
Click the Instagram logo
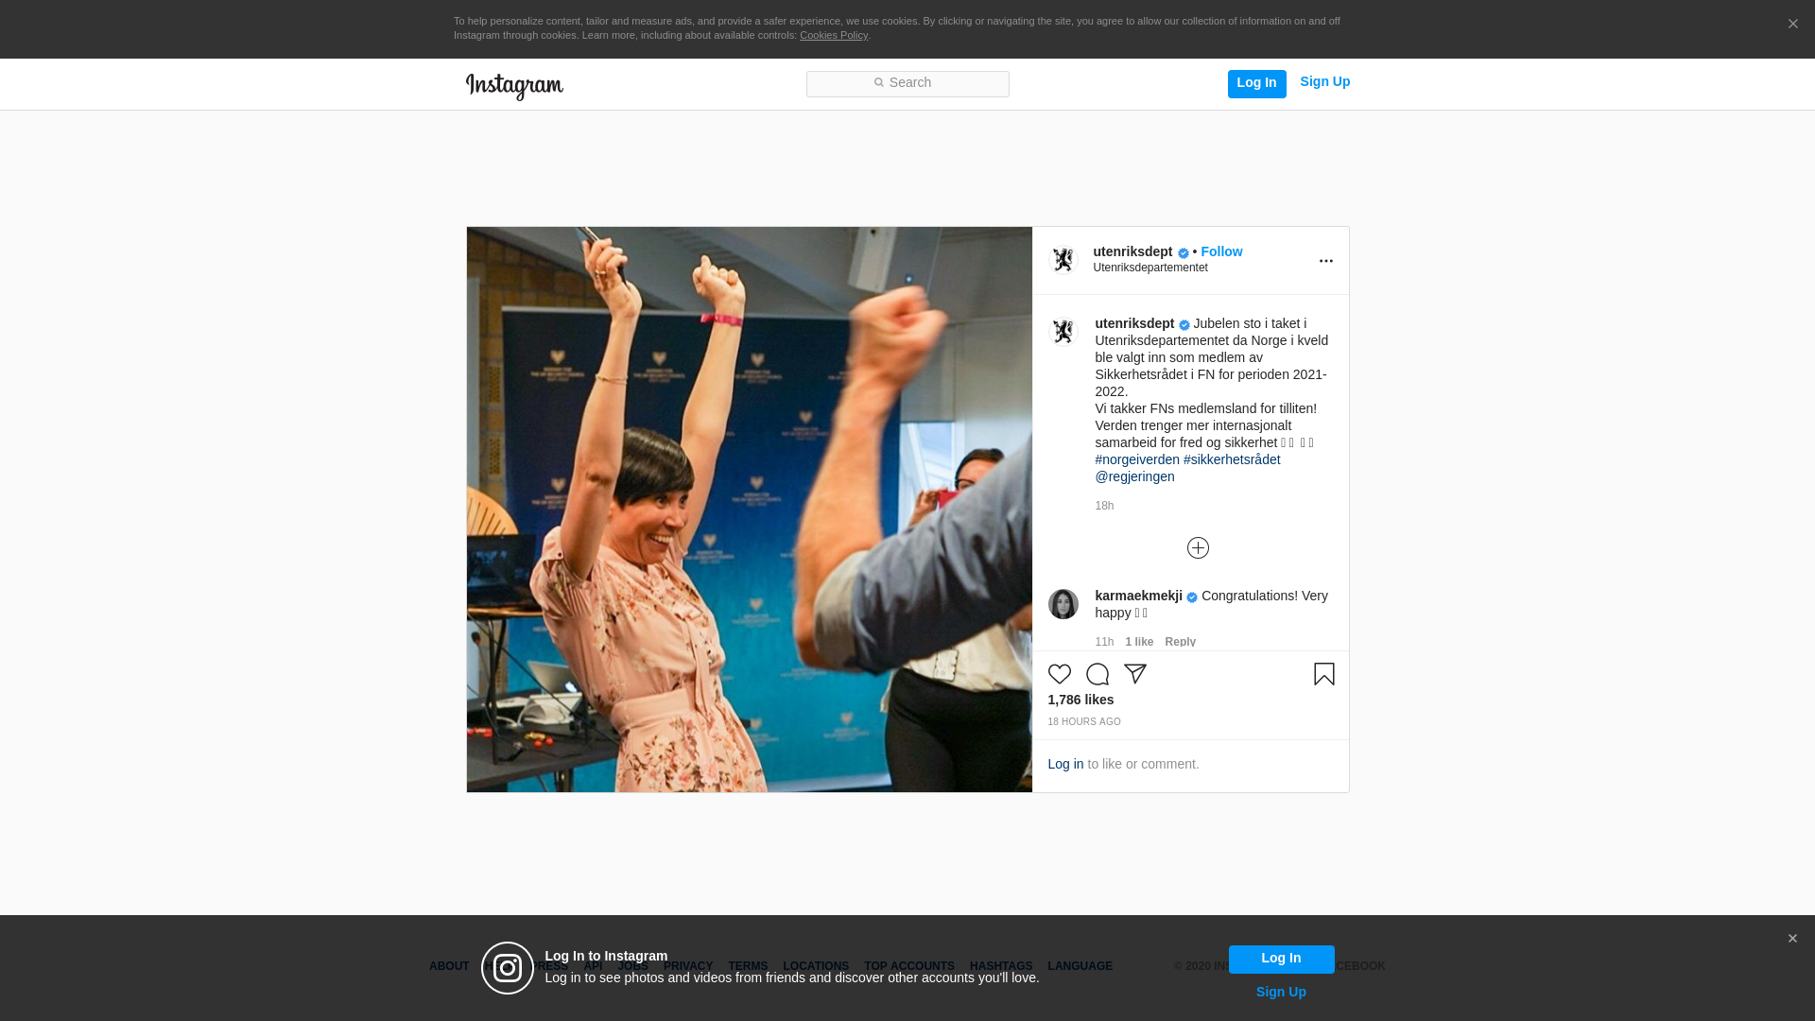point(514,86)
